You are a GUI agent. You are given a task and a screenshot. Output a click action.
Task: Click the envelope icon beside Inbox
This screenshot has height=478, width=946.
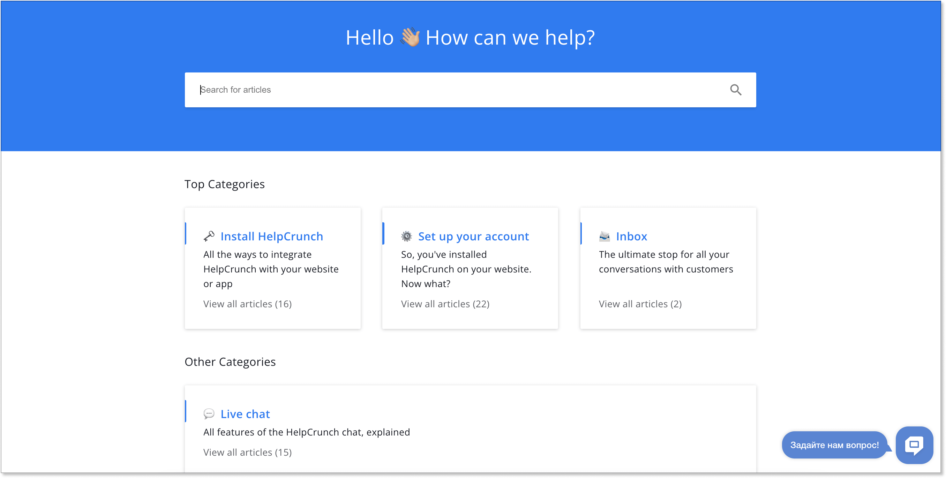pyautogui.click(x=605, y=236)
